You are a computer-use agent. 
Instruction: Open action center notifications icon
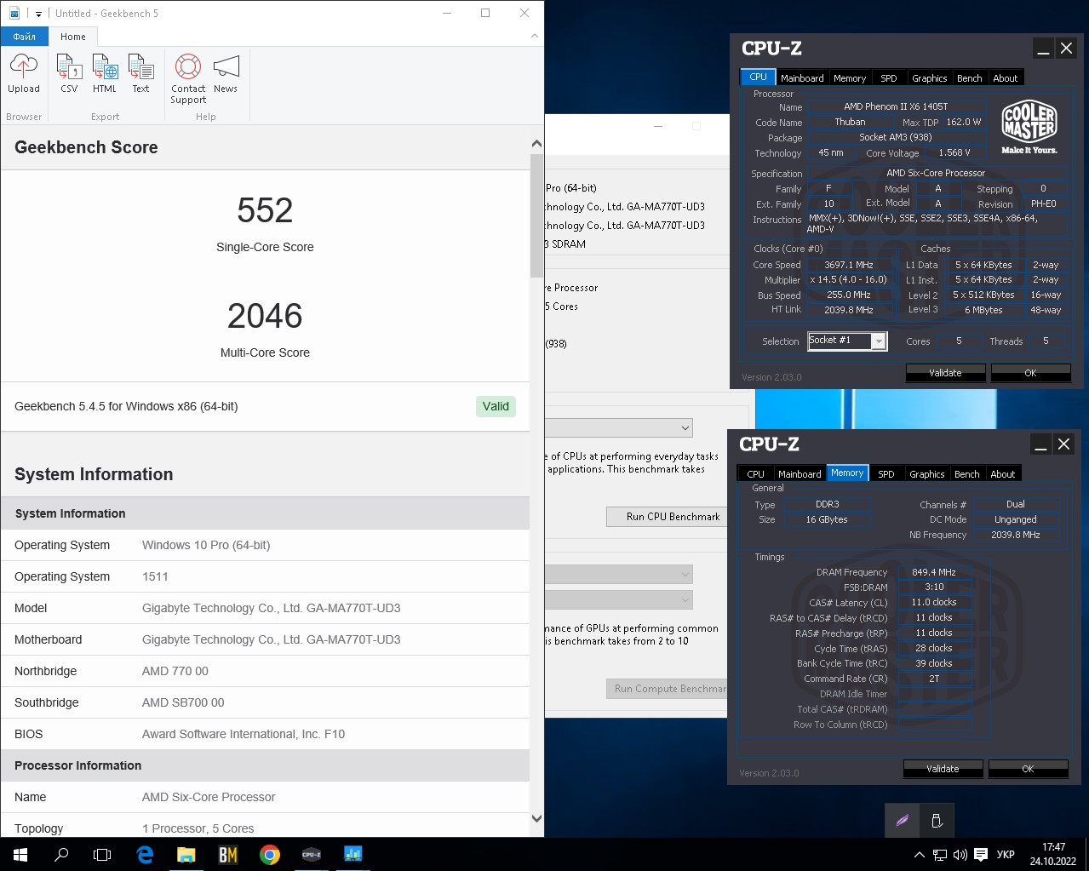coord(981,855)
